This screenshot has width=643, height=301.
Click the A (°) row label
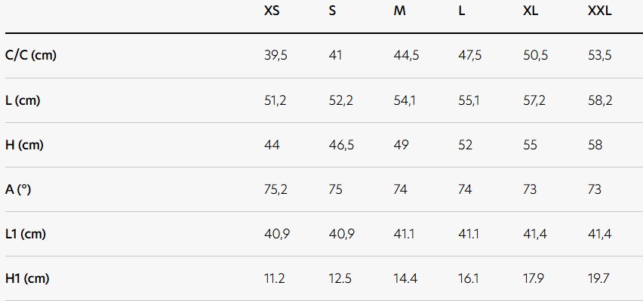click(x=18, y=189)
